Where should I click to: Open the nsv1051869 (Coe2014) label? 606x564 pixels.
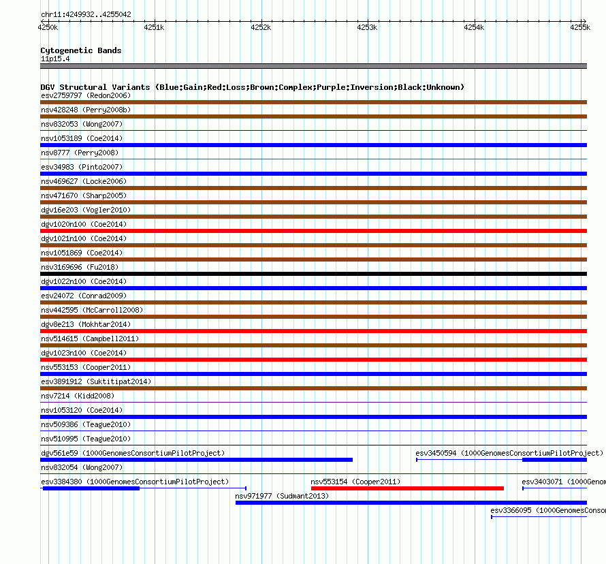(x=82, y=253)
